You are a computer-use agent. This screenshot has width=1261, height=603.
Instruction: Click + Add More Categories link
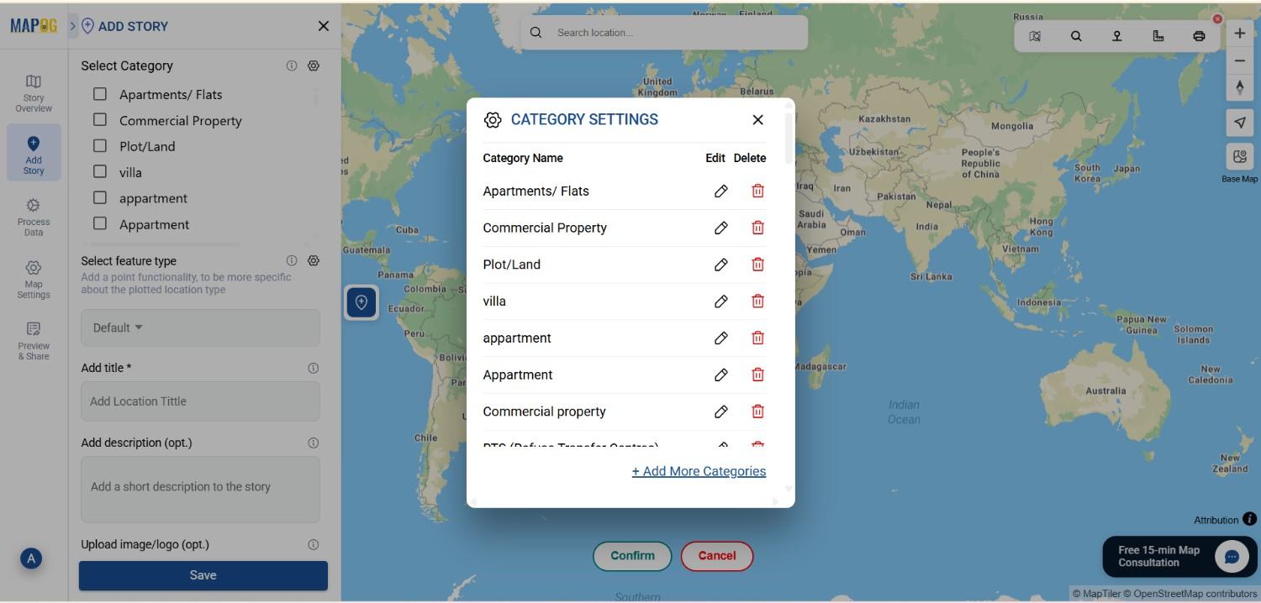click(698, 471)
